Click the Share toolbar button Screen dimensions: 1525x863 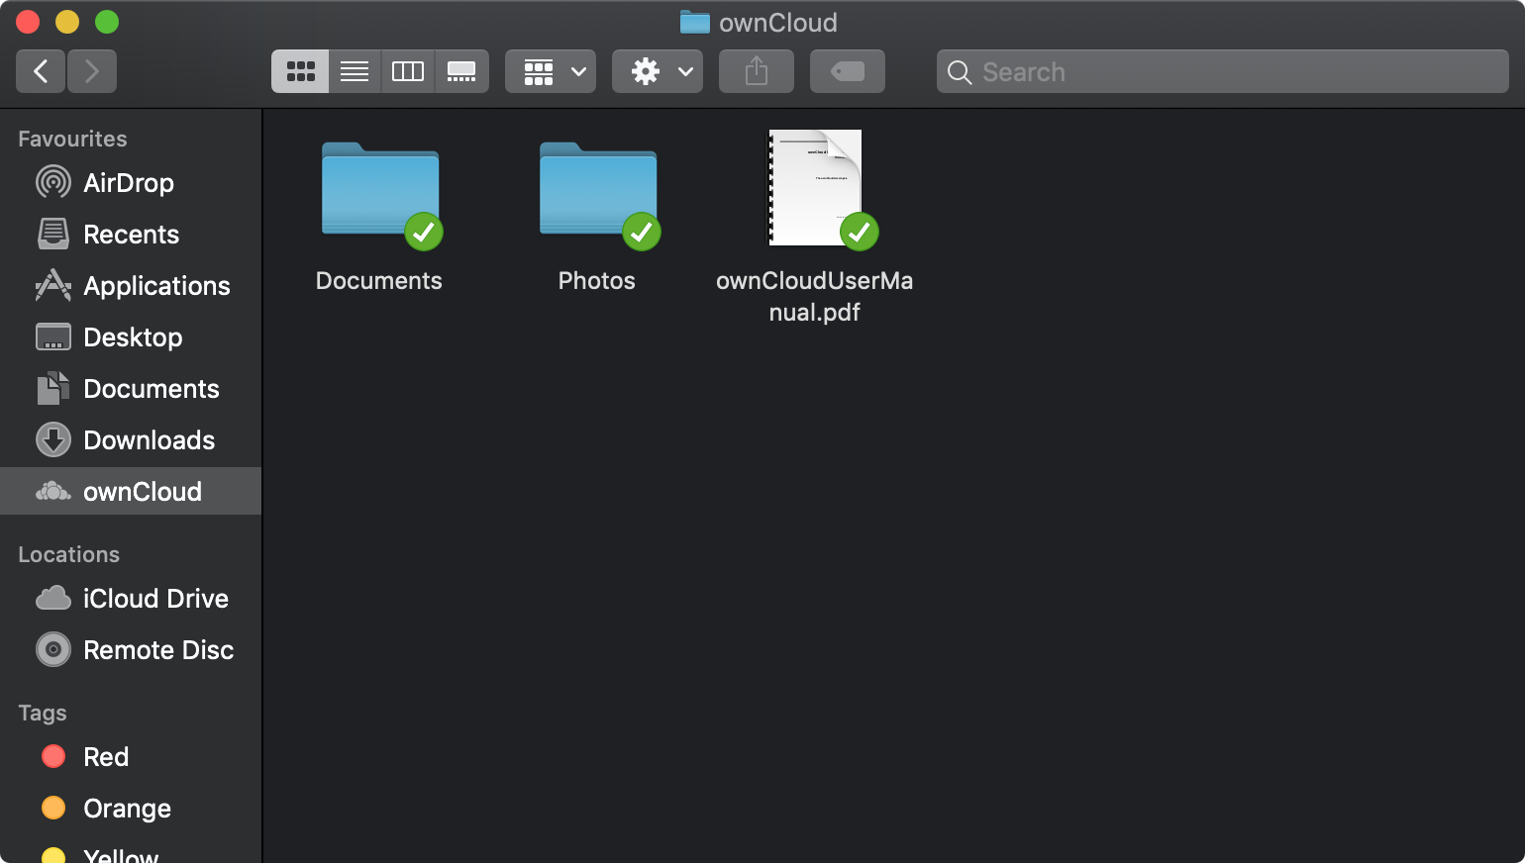(757, 71)
